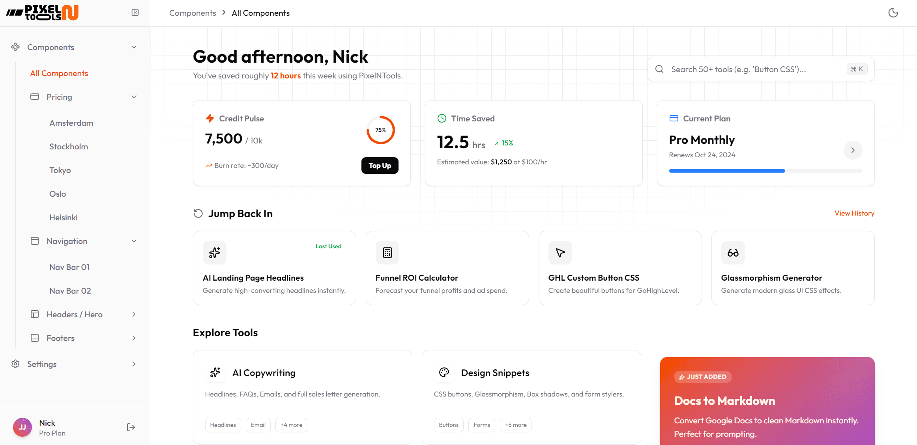Viewport: 917px width, 445px height.
Task: Click the logout icon next to Nick
Action: pyautogui.click(x=131, y=427)
